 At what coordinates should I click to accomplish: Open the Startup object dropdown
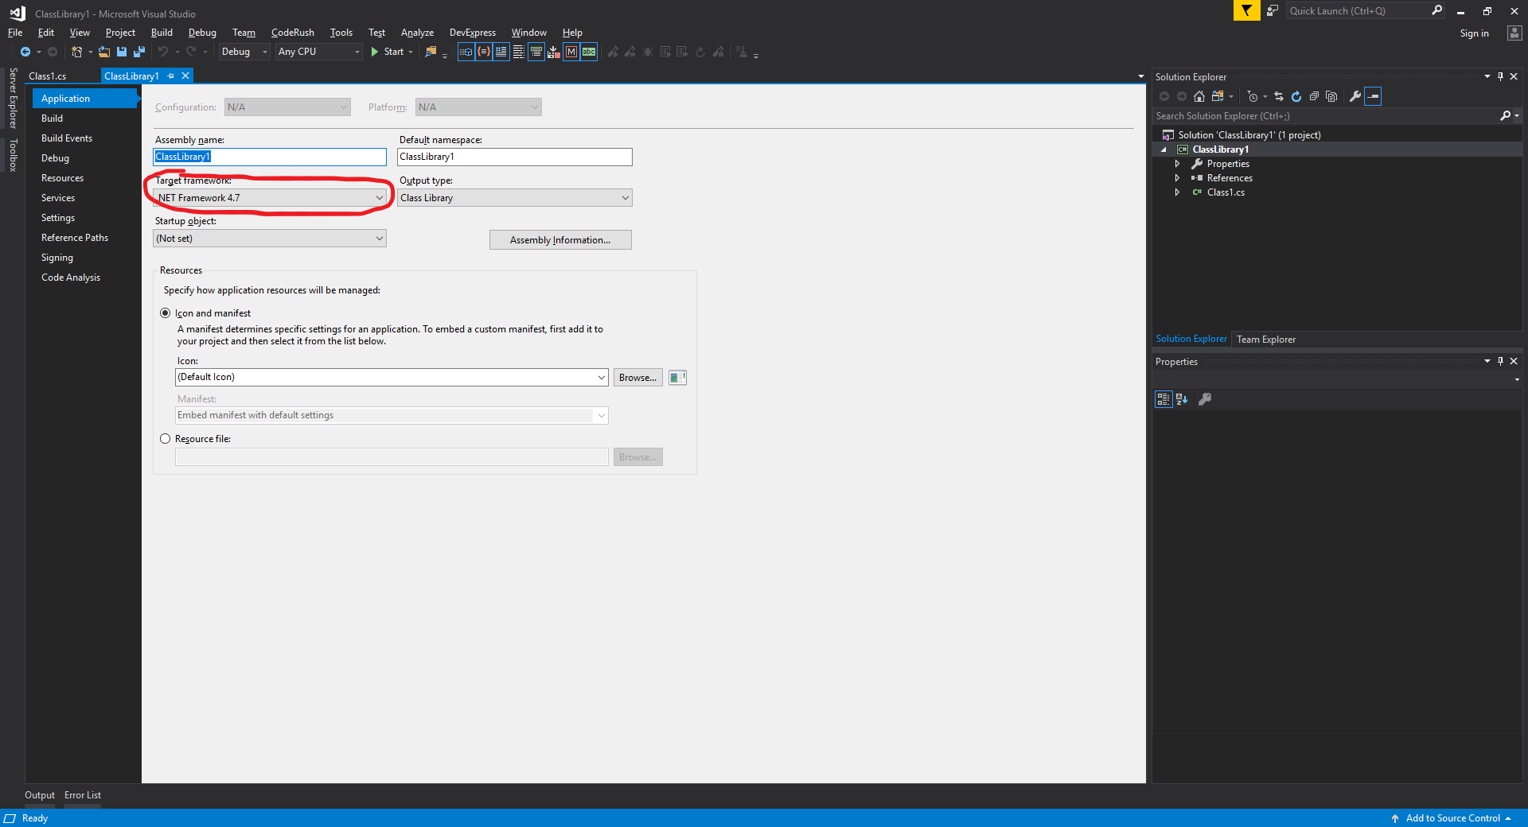270,239
